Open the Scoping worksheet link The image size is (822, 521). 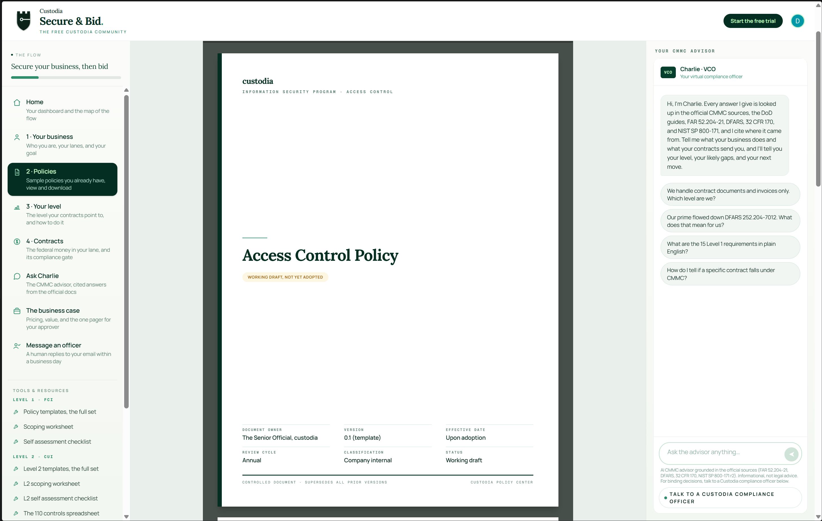point(48,427)
